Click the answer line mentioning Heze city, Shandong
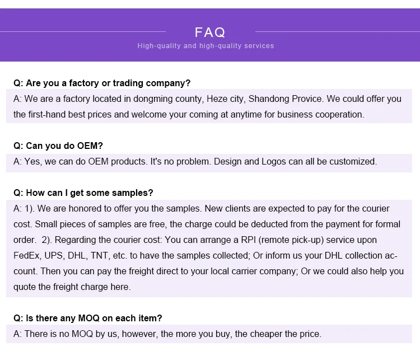The width and height of the screenshot is (420, 356). [207, 99]
